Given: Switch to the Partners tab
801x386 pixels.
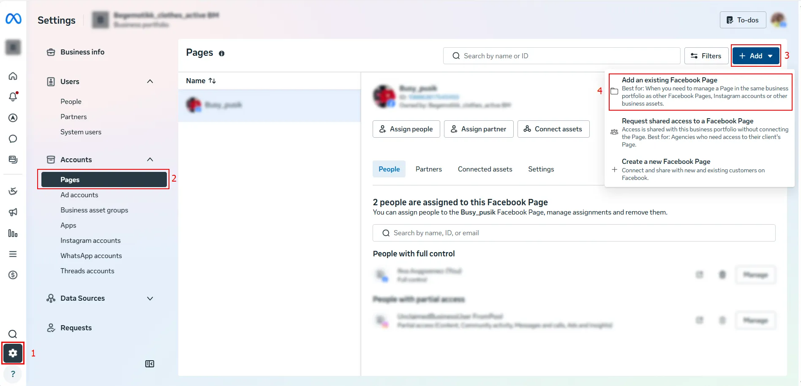Looking at the screenshot, I should pos(428,169).
